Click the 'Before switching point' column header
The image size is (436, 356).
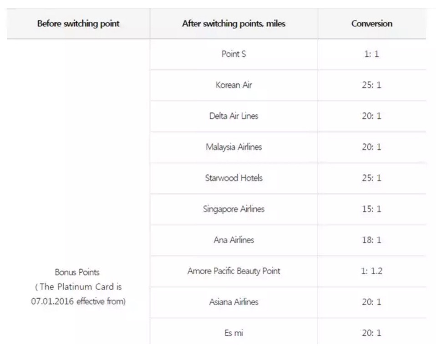pyautogui.click(x=78, y=24)
